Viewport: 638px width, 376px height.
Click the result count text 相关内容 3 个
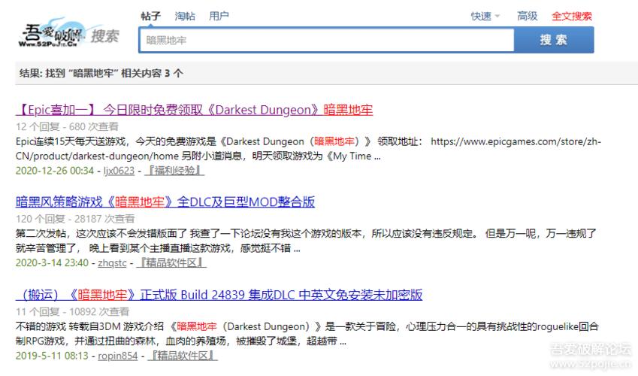[152, 74]
